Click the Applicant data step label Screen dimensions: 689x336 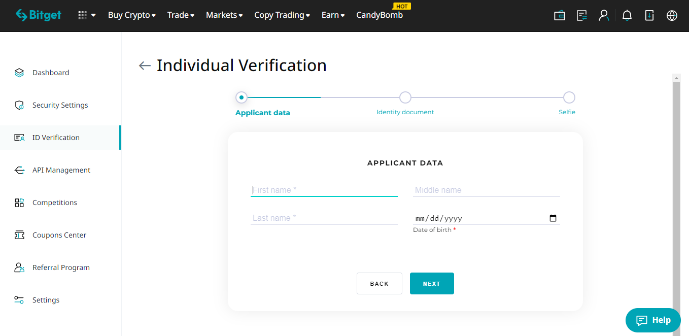(263, 113)
